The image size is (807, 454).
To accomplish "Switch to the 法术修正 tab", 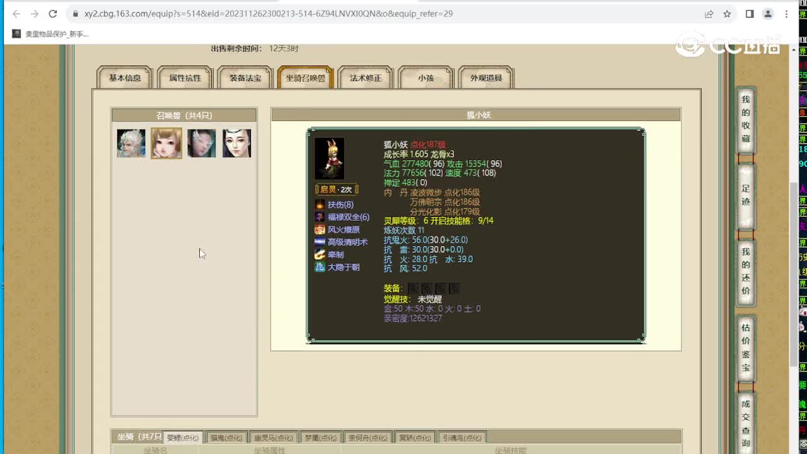I will tap(366, 78).
